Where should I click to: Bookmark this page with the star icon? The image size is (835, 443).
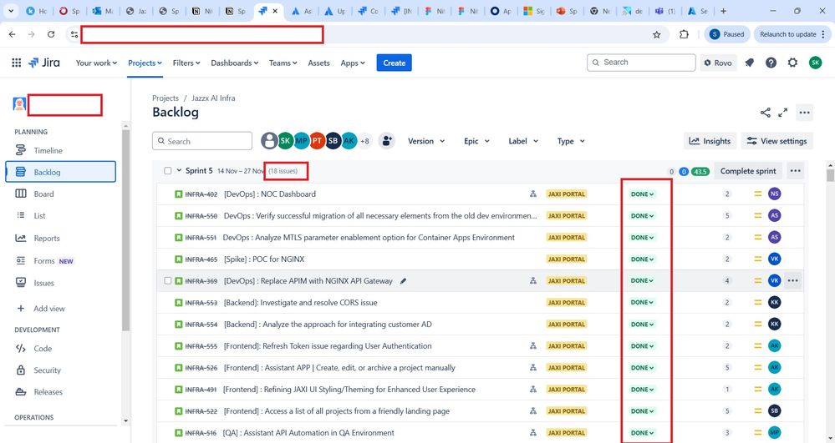[x=656, y=34]
